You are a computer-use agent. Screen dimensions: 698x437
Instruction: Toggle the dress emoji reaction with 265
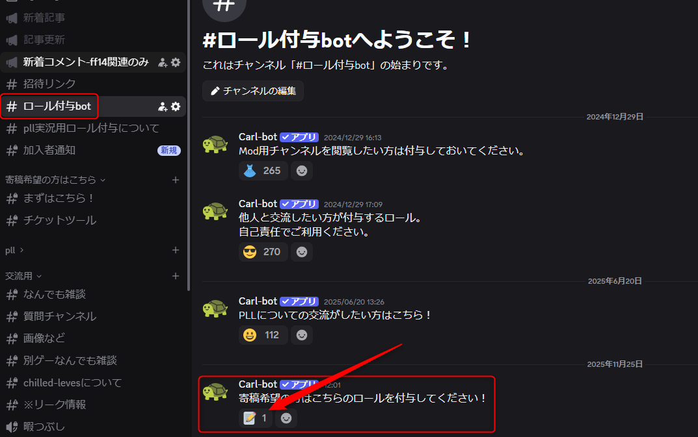[263, 171]
